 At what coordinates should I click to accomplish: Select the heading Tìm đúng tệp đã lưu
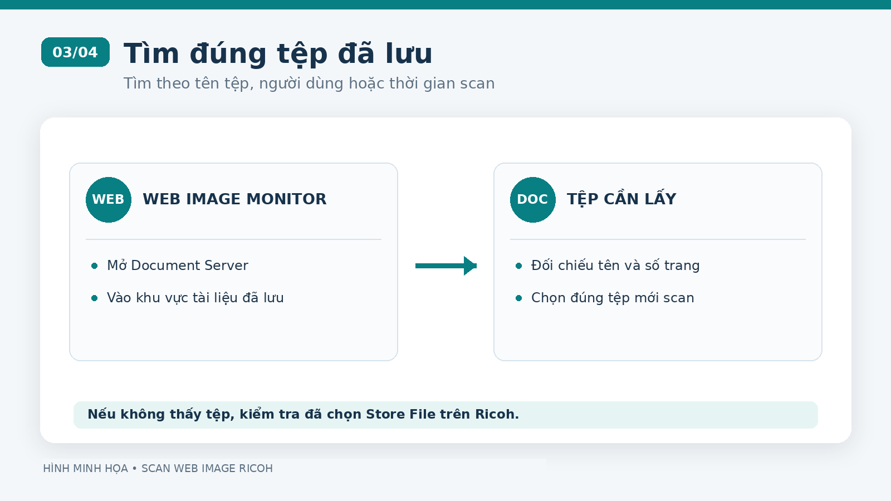278,54
